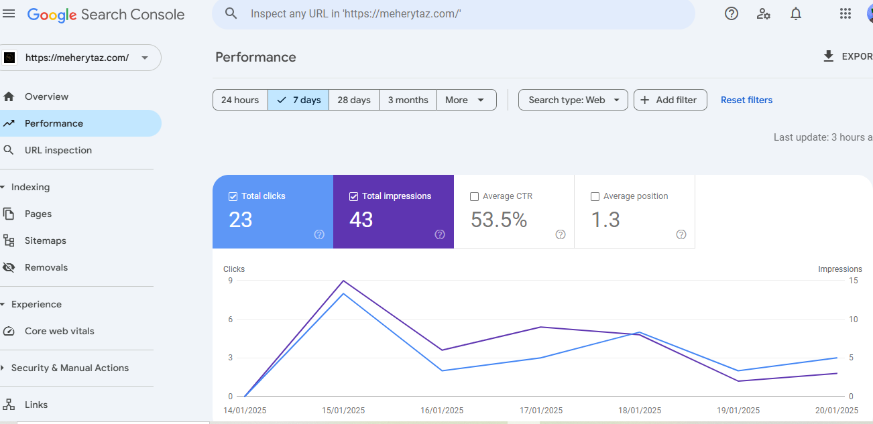Click the 16/01/2025 date label
873x424 pixels.
coord(442,411)
